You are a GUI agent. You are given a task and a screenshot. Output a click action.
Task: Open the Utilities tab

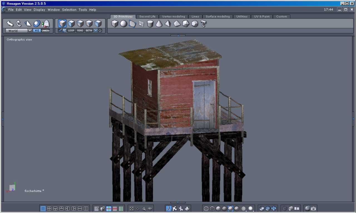click(242, 17)
